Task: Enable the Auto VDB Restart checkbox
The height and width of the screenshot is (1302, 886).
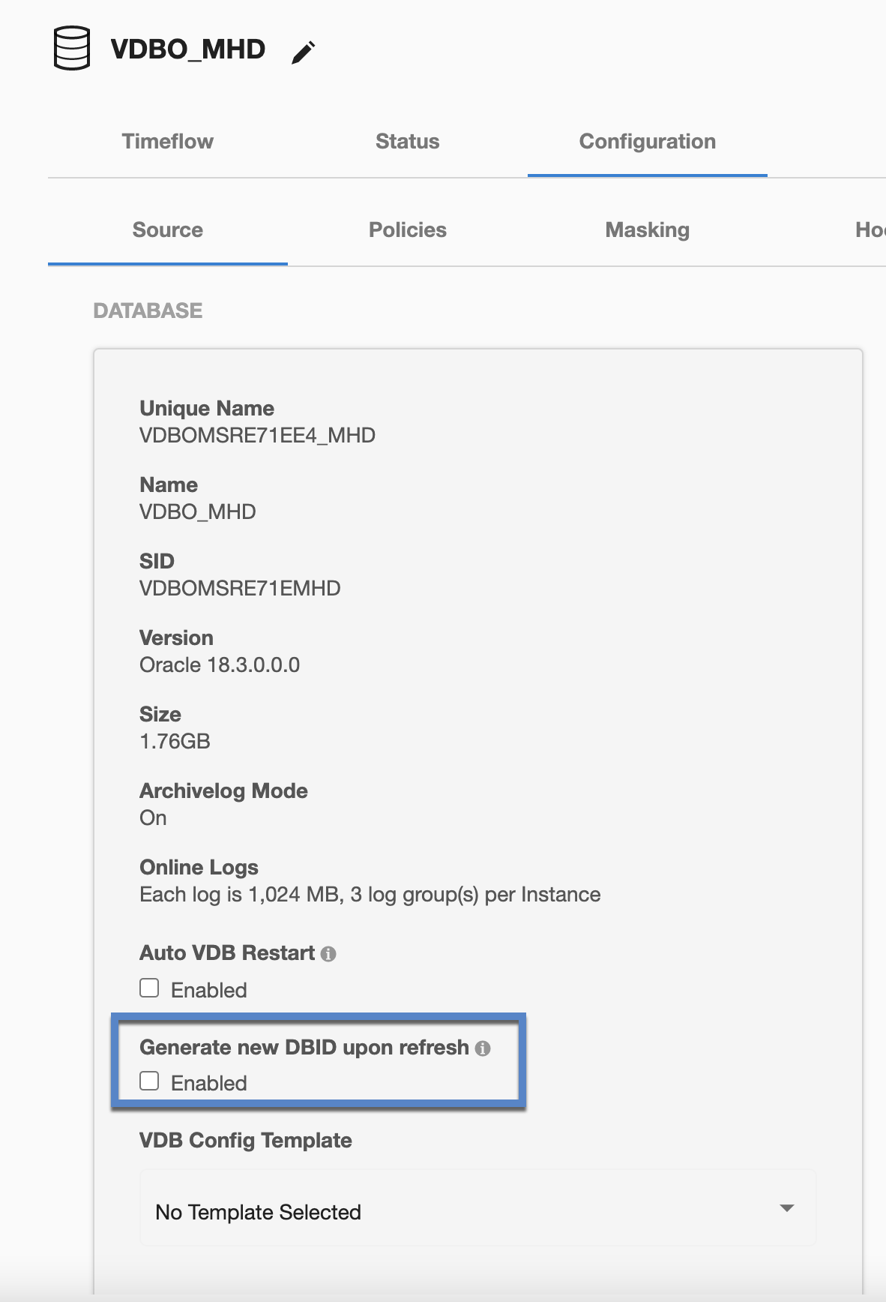Action: click(x=149, y=988)
